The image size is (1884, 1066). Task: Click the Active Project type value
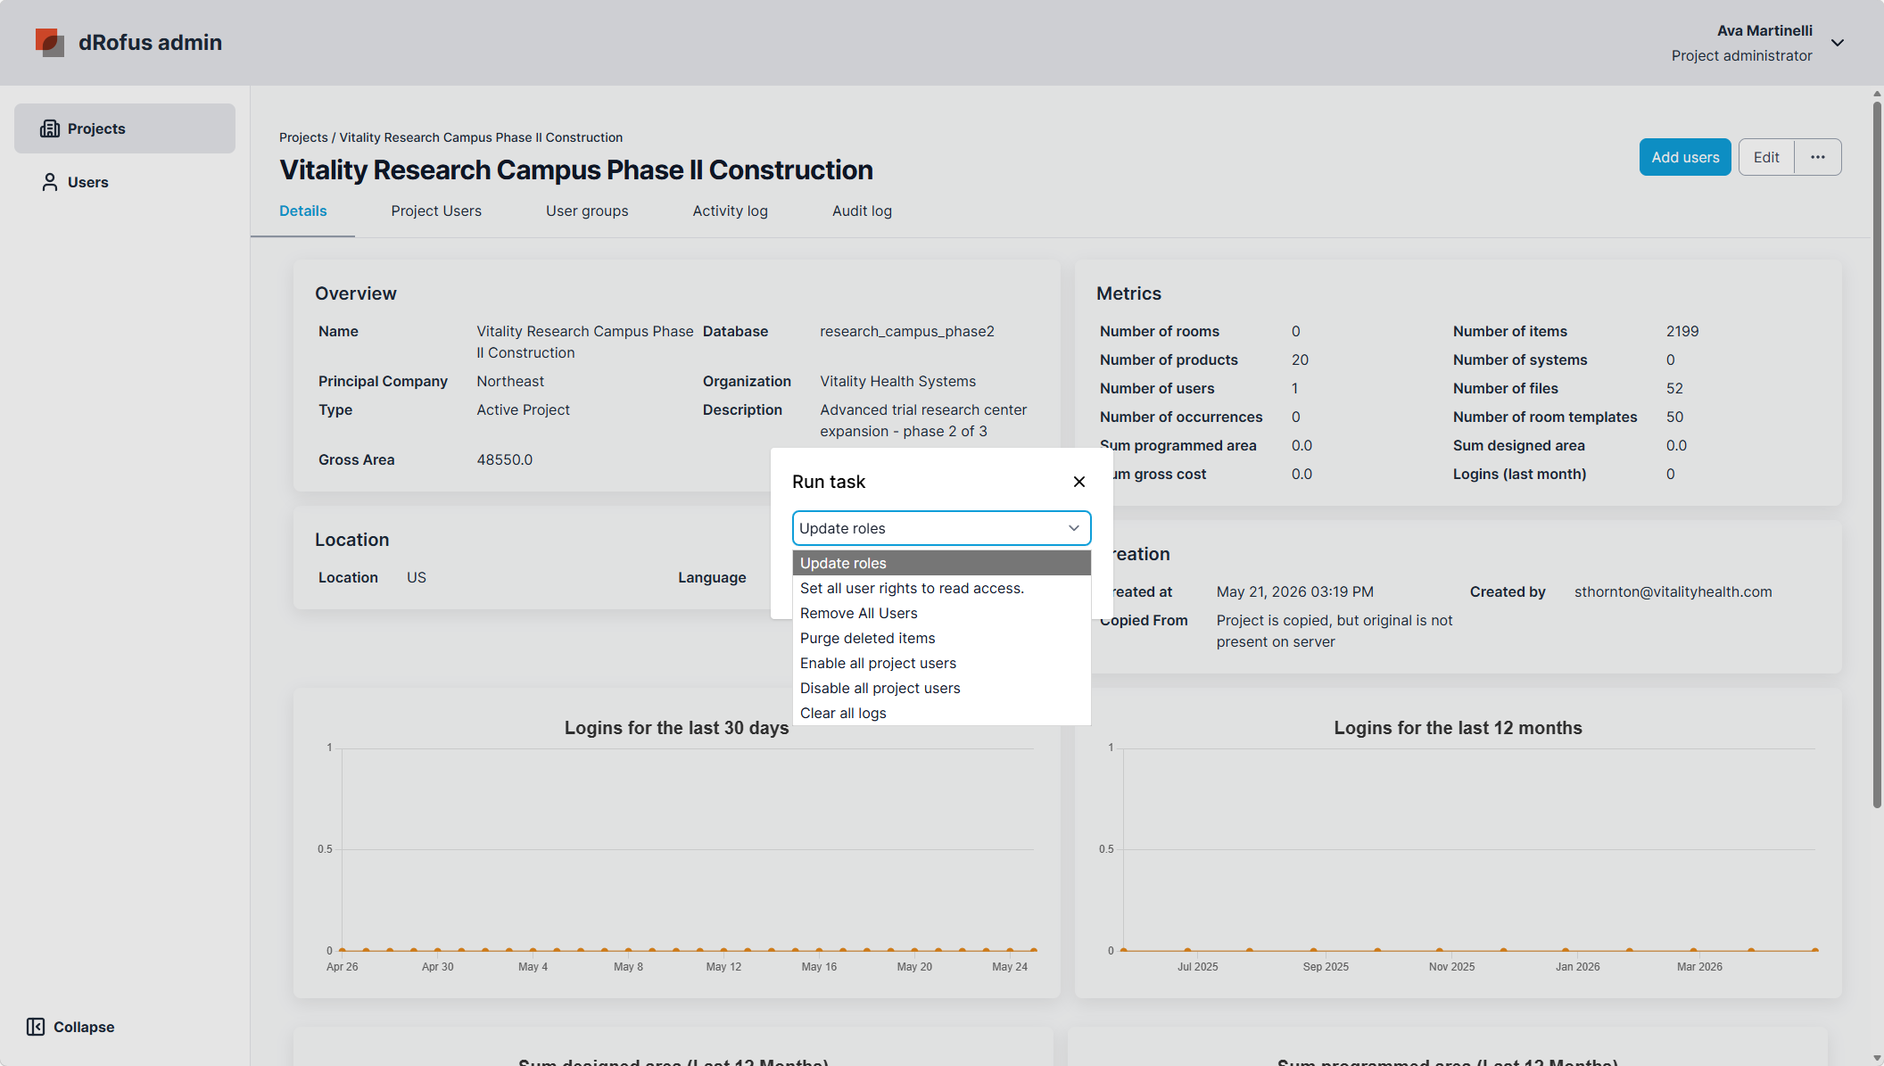pyautogui.click(x=523, y=409)
